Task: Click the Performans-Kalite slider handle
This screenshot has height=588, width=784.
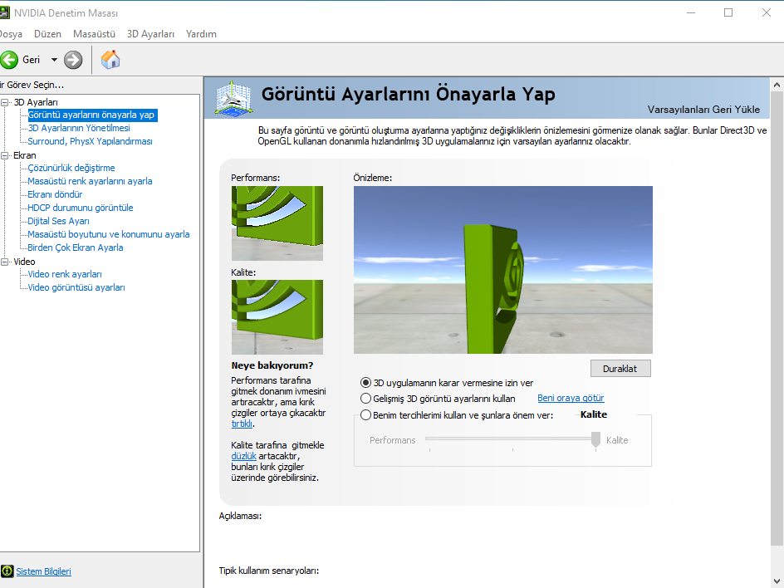Action: tap(595, 439)
